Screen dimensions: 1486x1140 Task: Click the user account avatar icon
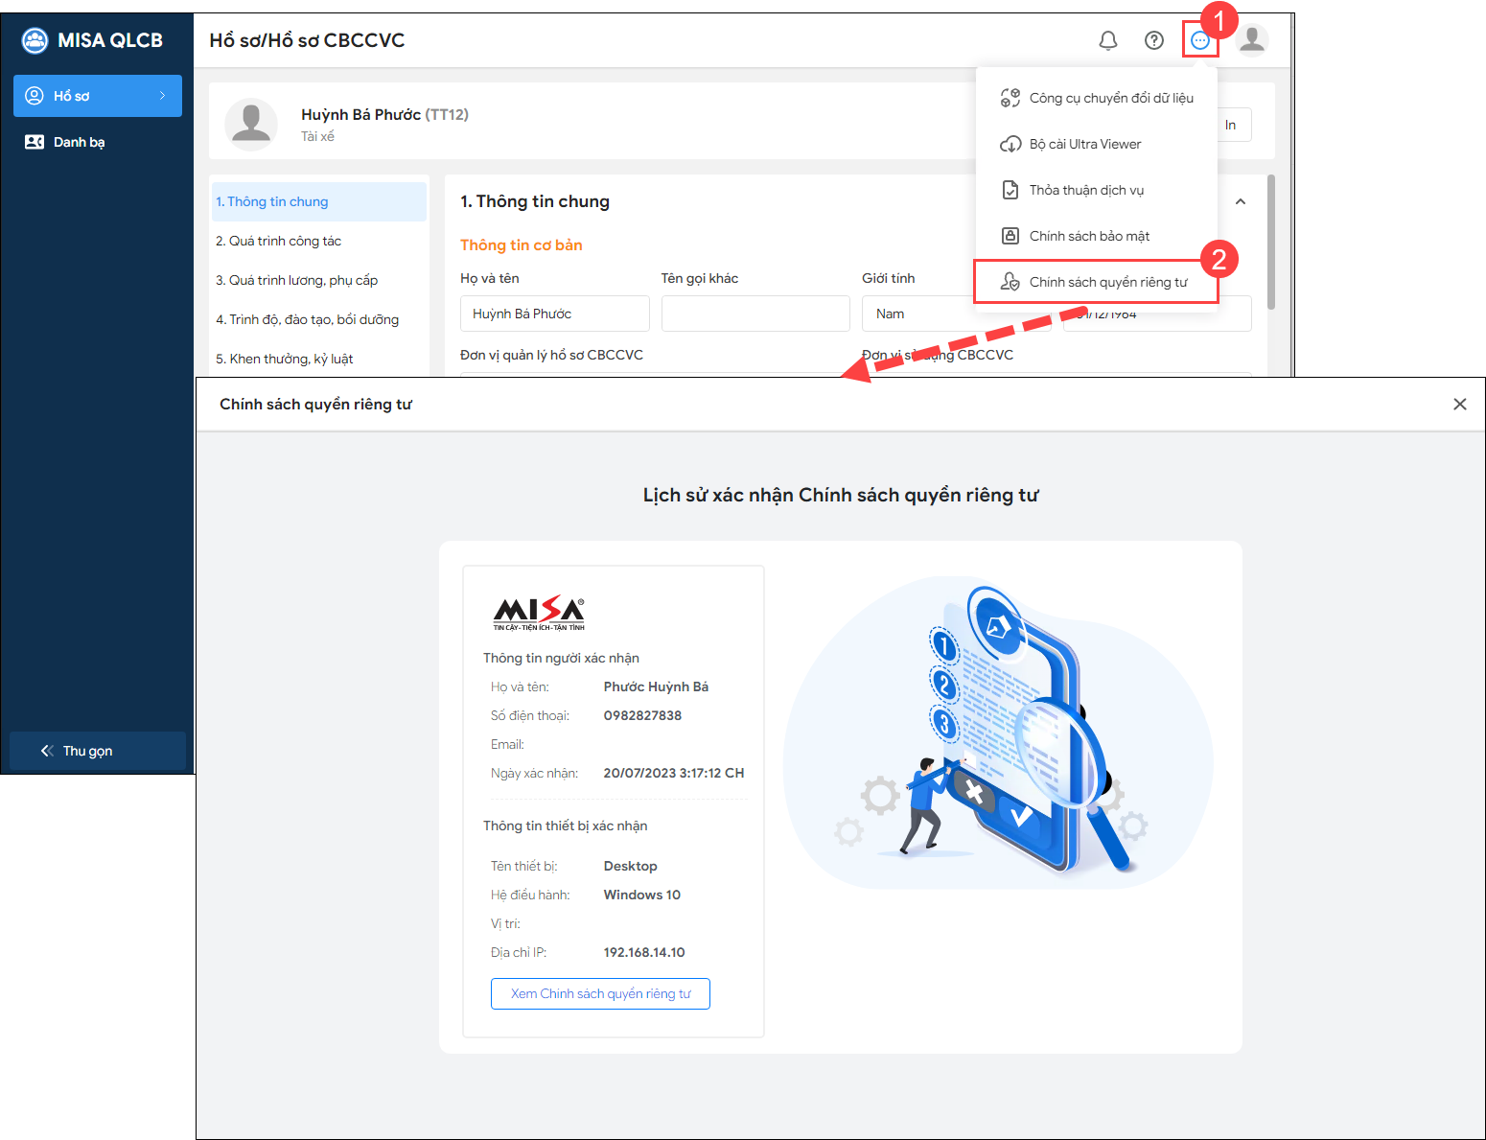1251,40
